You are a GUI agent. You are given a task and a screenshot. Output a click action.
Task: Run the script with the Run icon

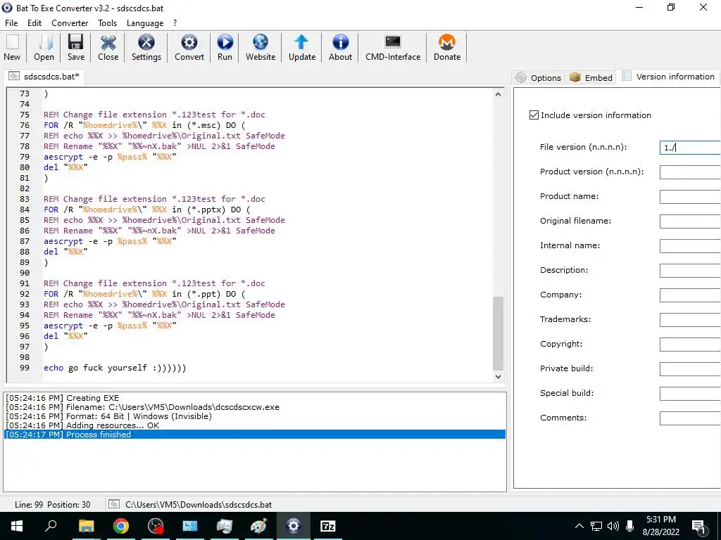225,47
